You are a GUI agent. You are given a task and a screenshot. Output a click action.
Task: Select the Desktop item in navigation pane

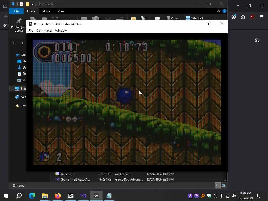[22, 61]
